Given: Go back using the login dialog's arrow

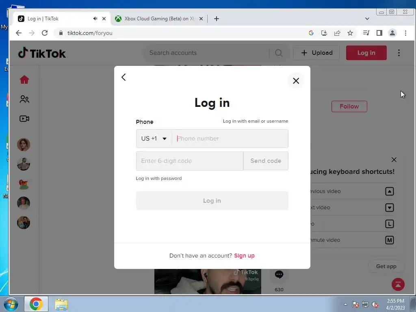Looking at the screenshot, I should coord(123,77).
